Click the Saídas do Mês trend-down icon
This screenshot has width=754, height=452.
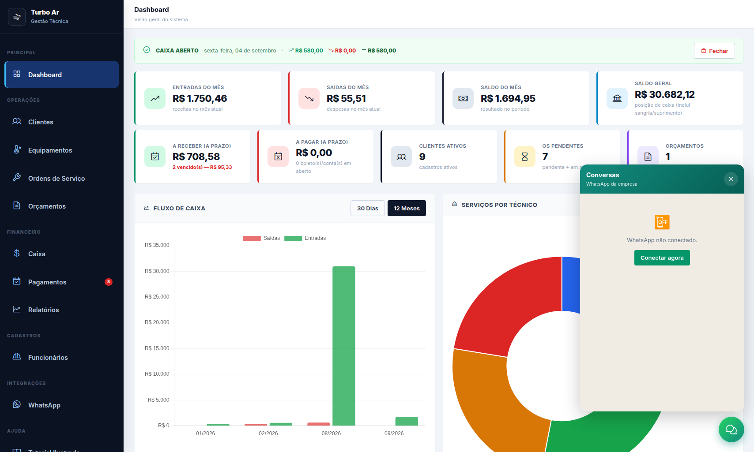(x=309, y=98)
